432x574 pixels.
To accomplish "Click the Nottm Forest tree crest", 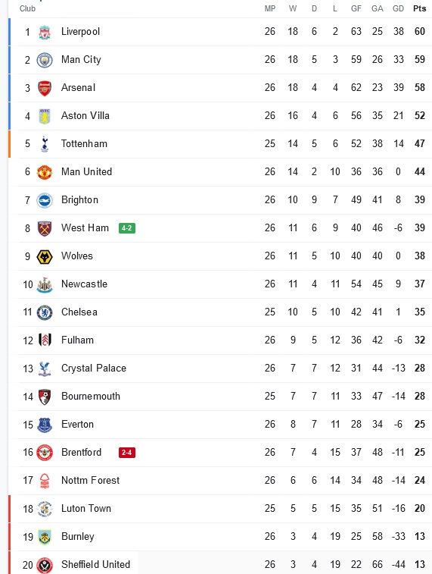I will pyautogui.click(x=45, y=481).
